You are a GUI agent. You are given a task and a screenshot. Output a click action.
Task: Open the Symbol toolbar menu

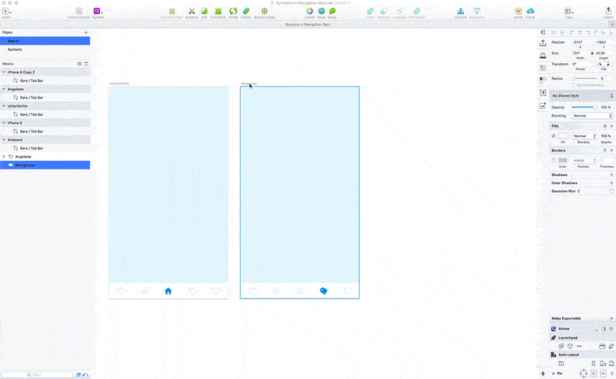[97, 11]
